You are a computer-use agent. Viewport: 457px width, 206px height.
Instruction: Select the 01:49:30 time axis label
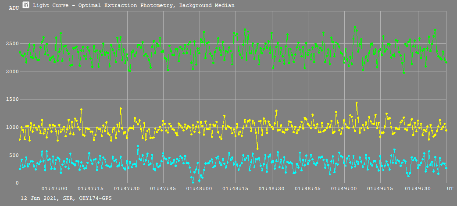(417, 188)
